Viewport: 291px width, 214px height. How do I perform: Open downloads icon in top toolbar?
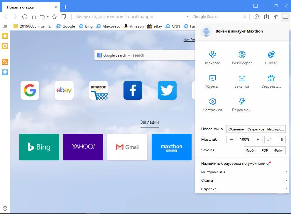pyautogui.click(x=266, y=17)
